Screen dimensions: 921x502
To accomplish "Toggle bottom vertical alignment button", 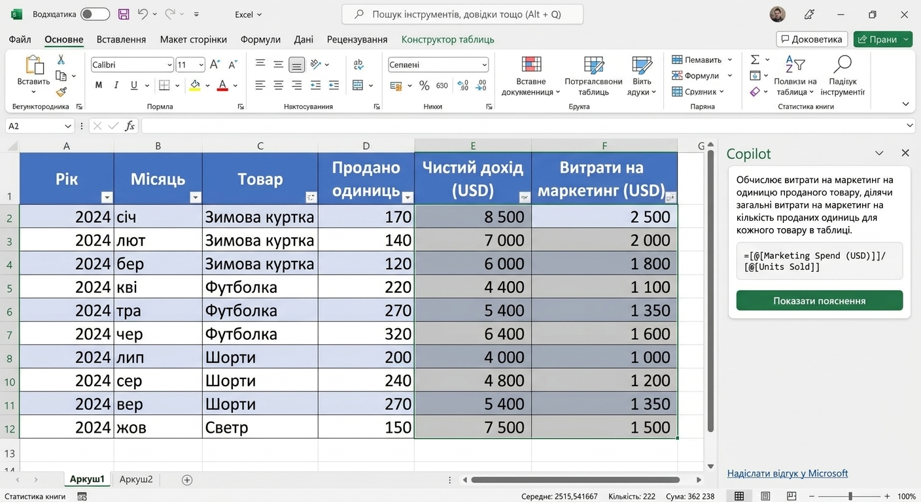I will click(x=297, y=64).
